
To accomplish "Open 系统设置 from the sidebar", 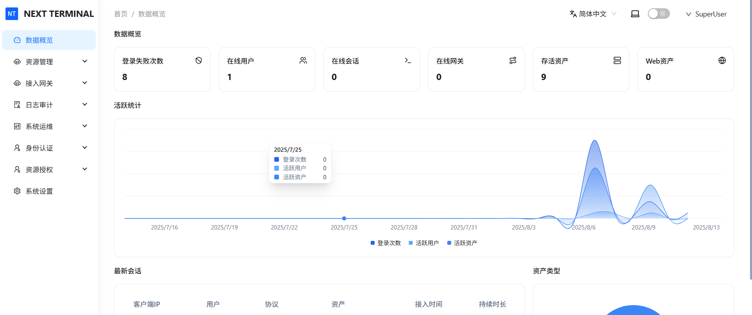I will 39,191.
